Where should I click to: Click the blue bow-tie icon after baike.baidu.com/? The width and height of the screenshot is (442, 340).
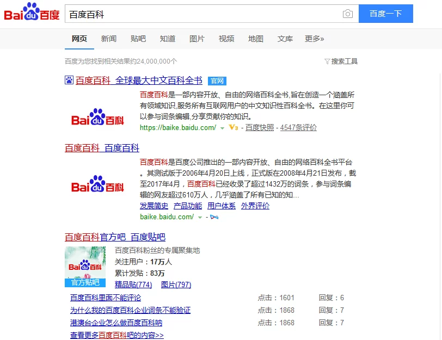coord(214,217)
